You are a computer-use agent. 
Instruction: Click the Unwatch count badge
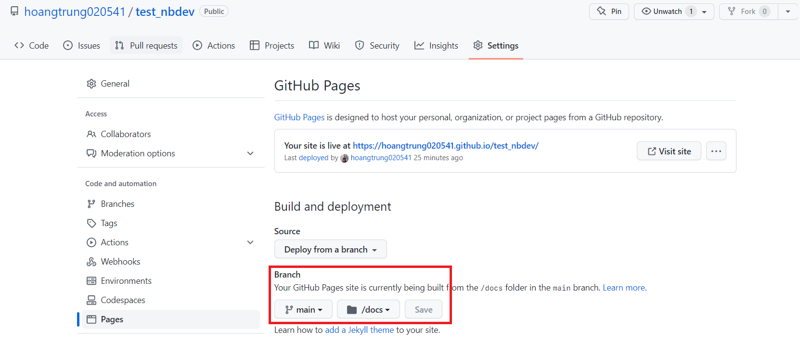click(691, 12)
